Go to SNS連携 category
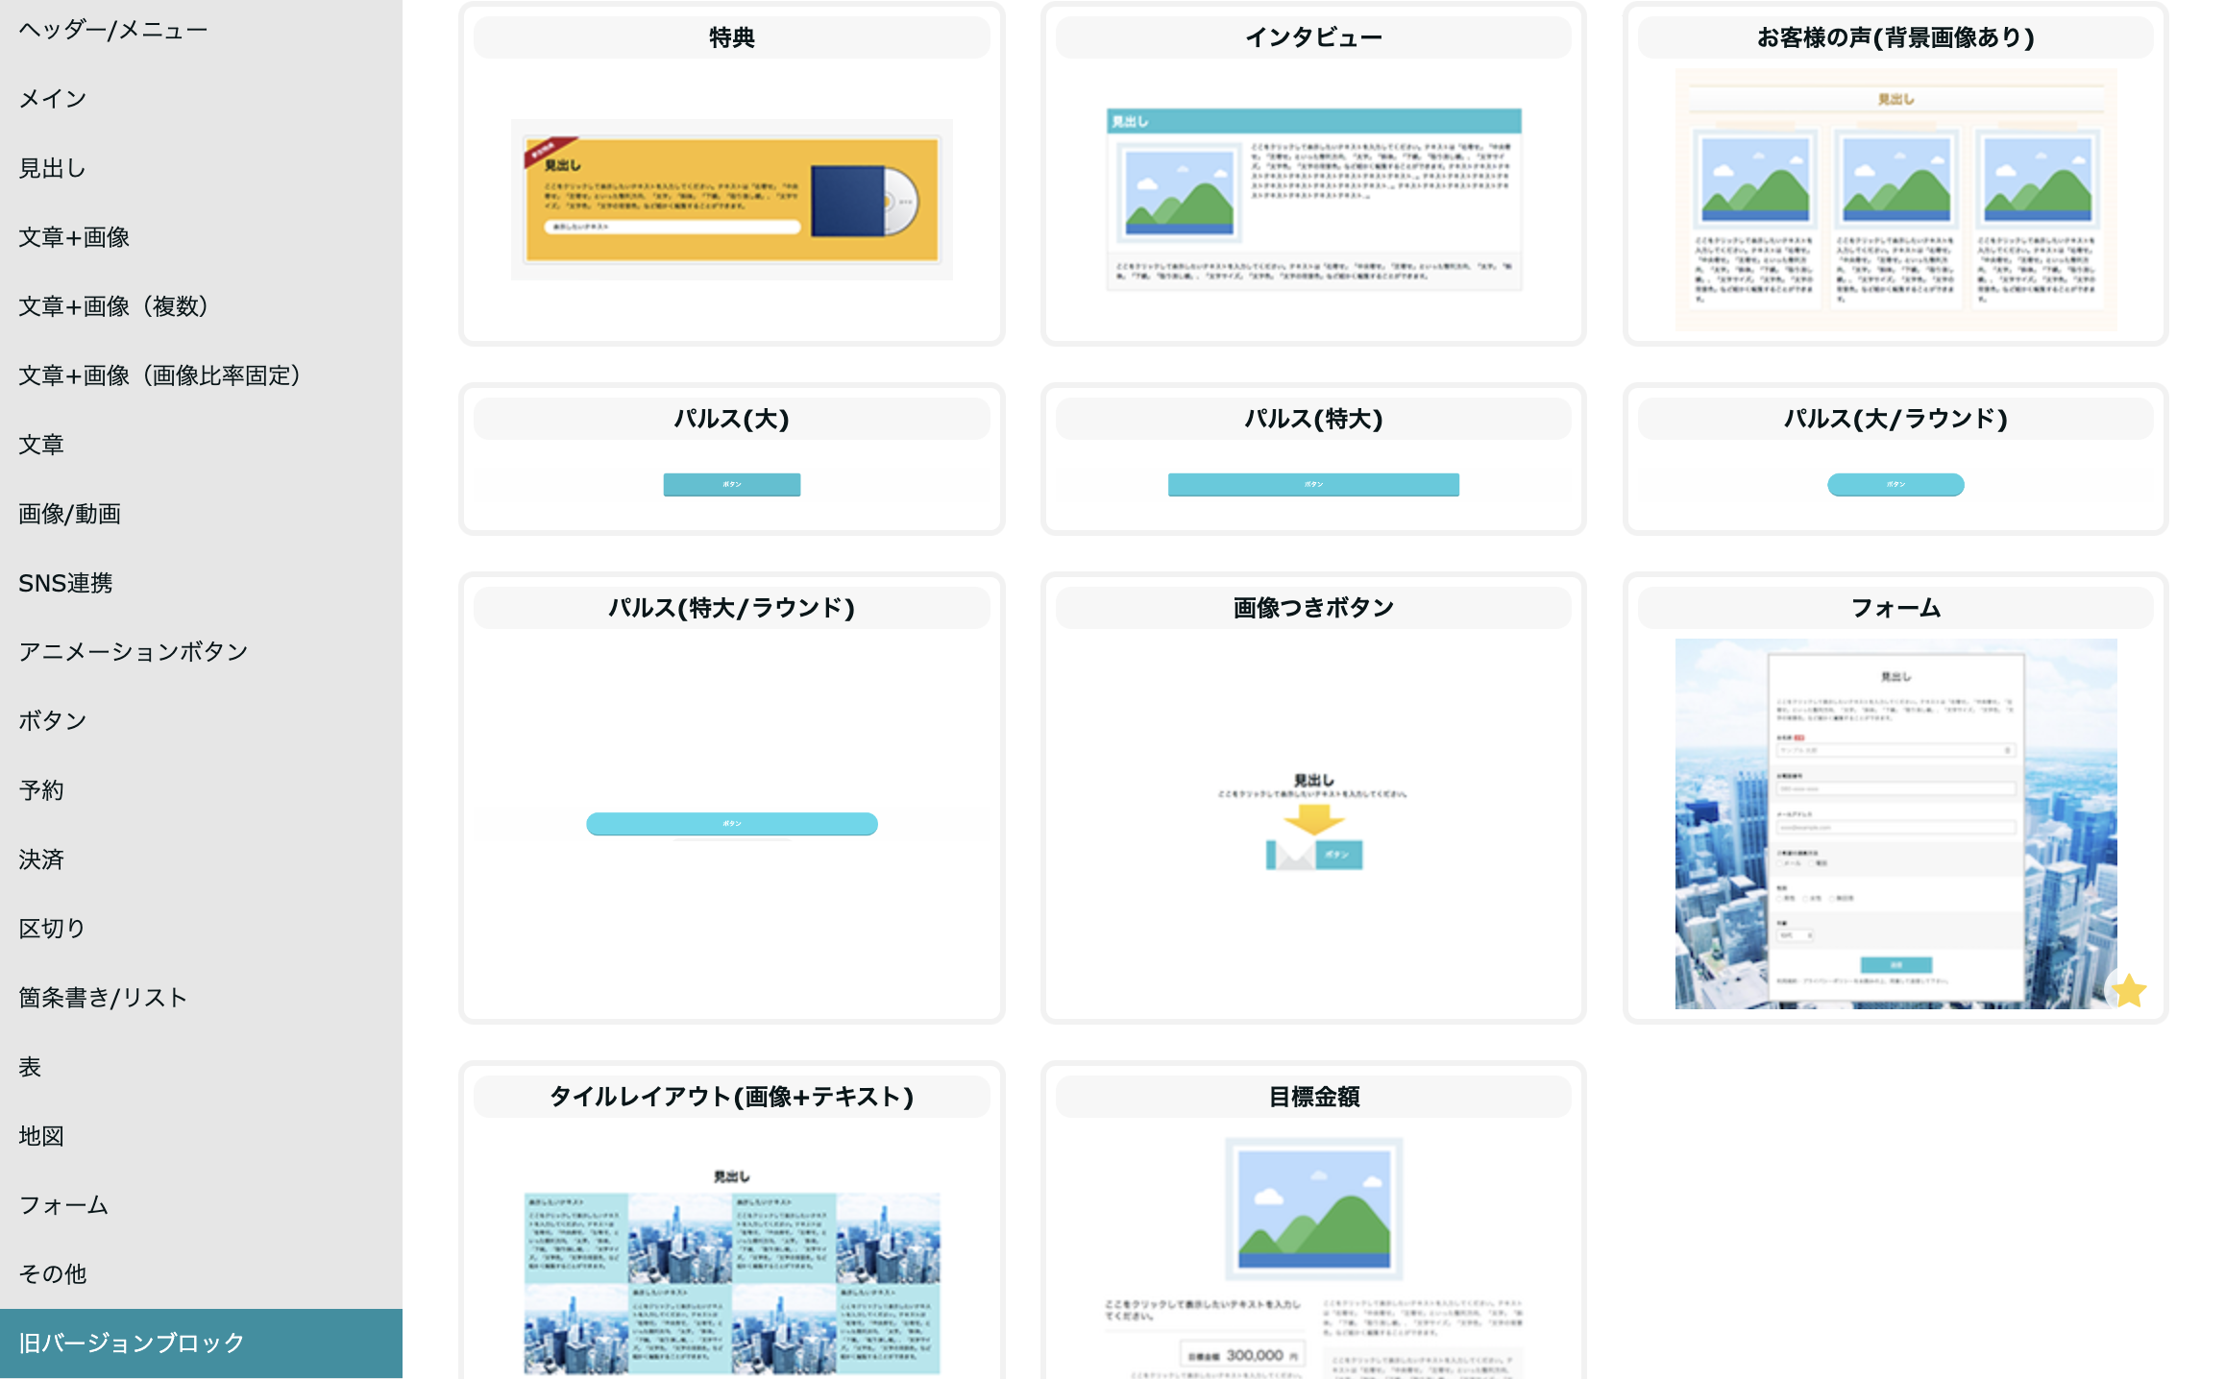This screenshot has height=1379, width=2225. coord(65,583)
